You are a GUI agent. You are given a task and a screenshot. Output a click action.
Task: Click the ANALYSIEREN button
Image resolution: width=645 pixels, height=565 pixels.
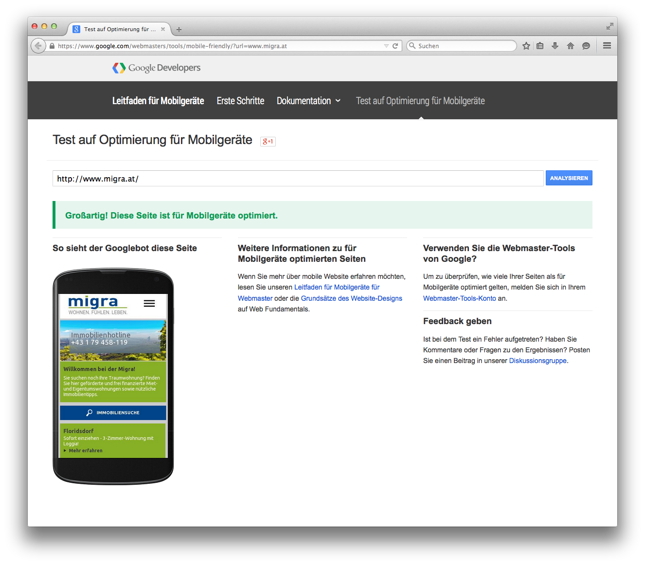(569, 178)
